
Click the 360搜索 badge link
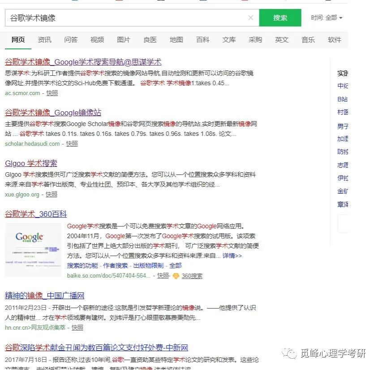pos(192,276)
